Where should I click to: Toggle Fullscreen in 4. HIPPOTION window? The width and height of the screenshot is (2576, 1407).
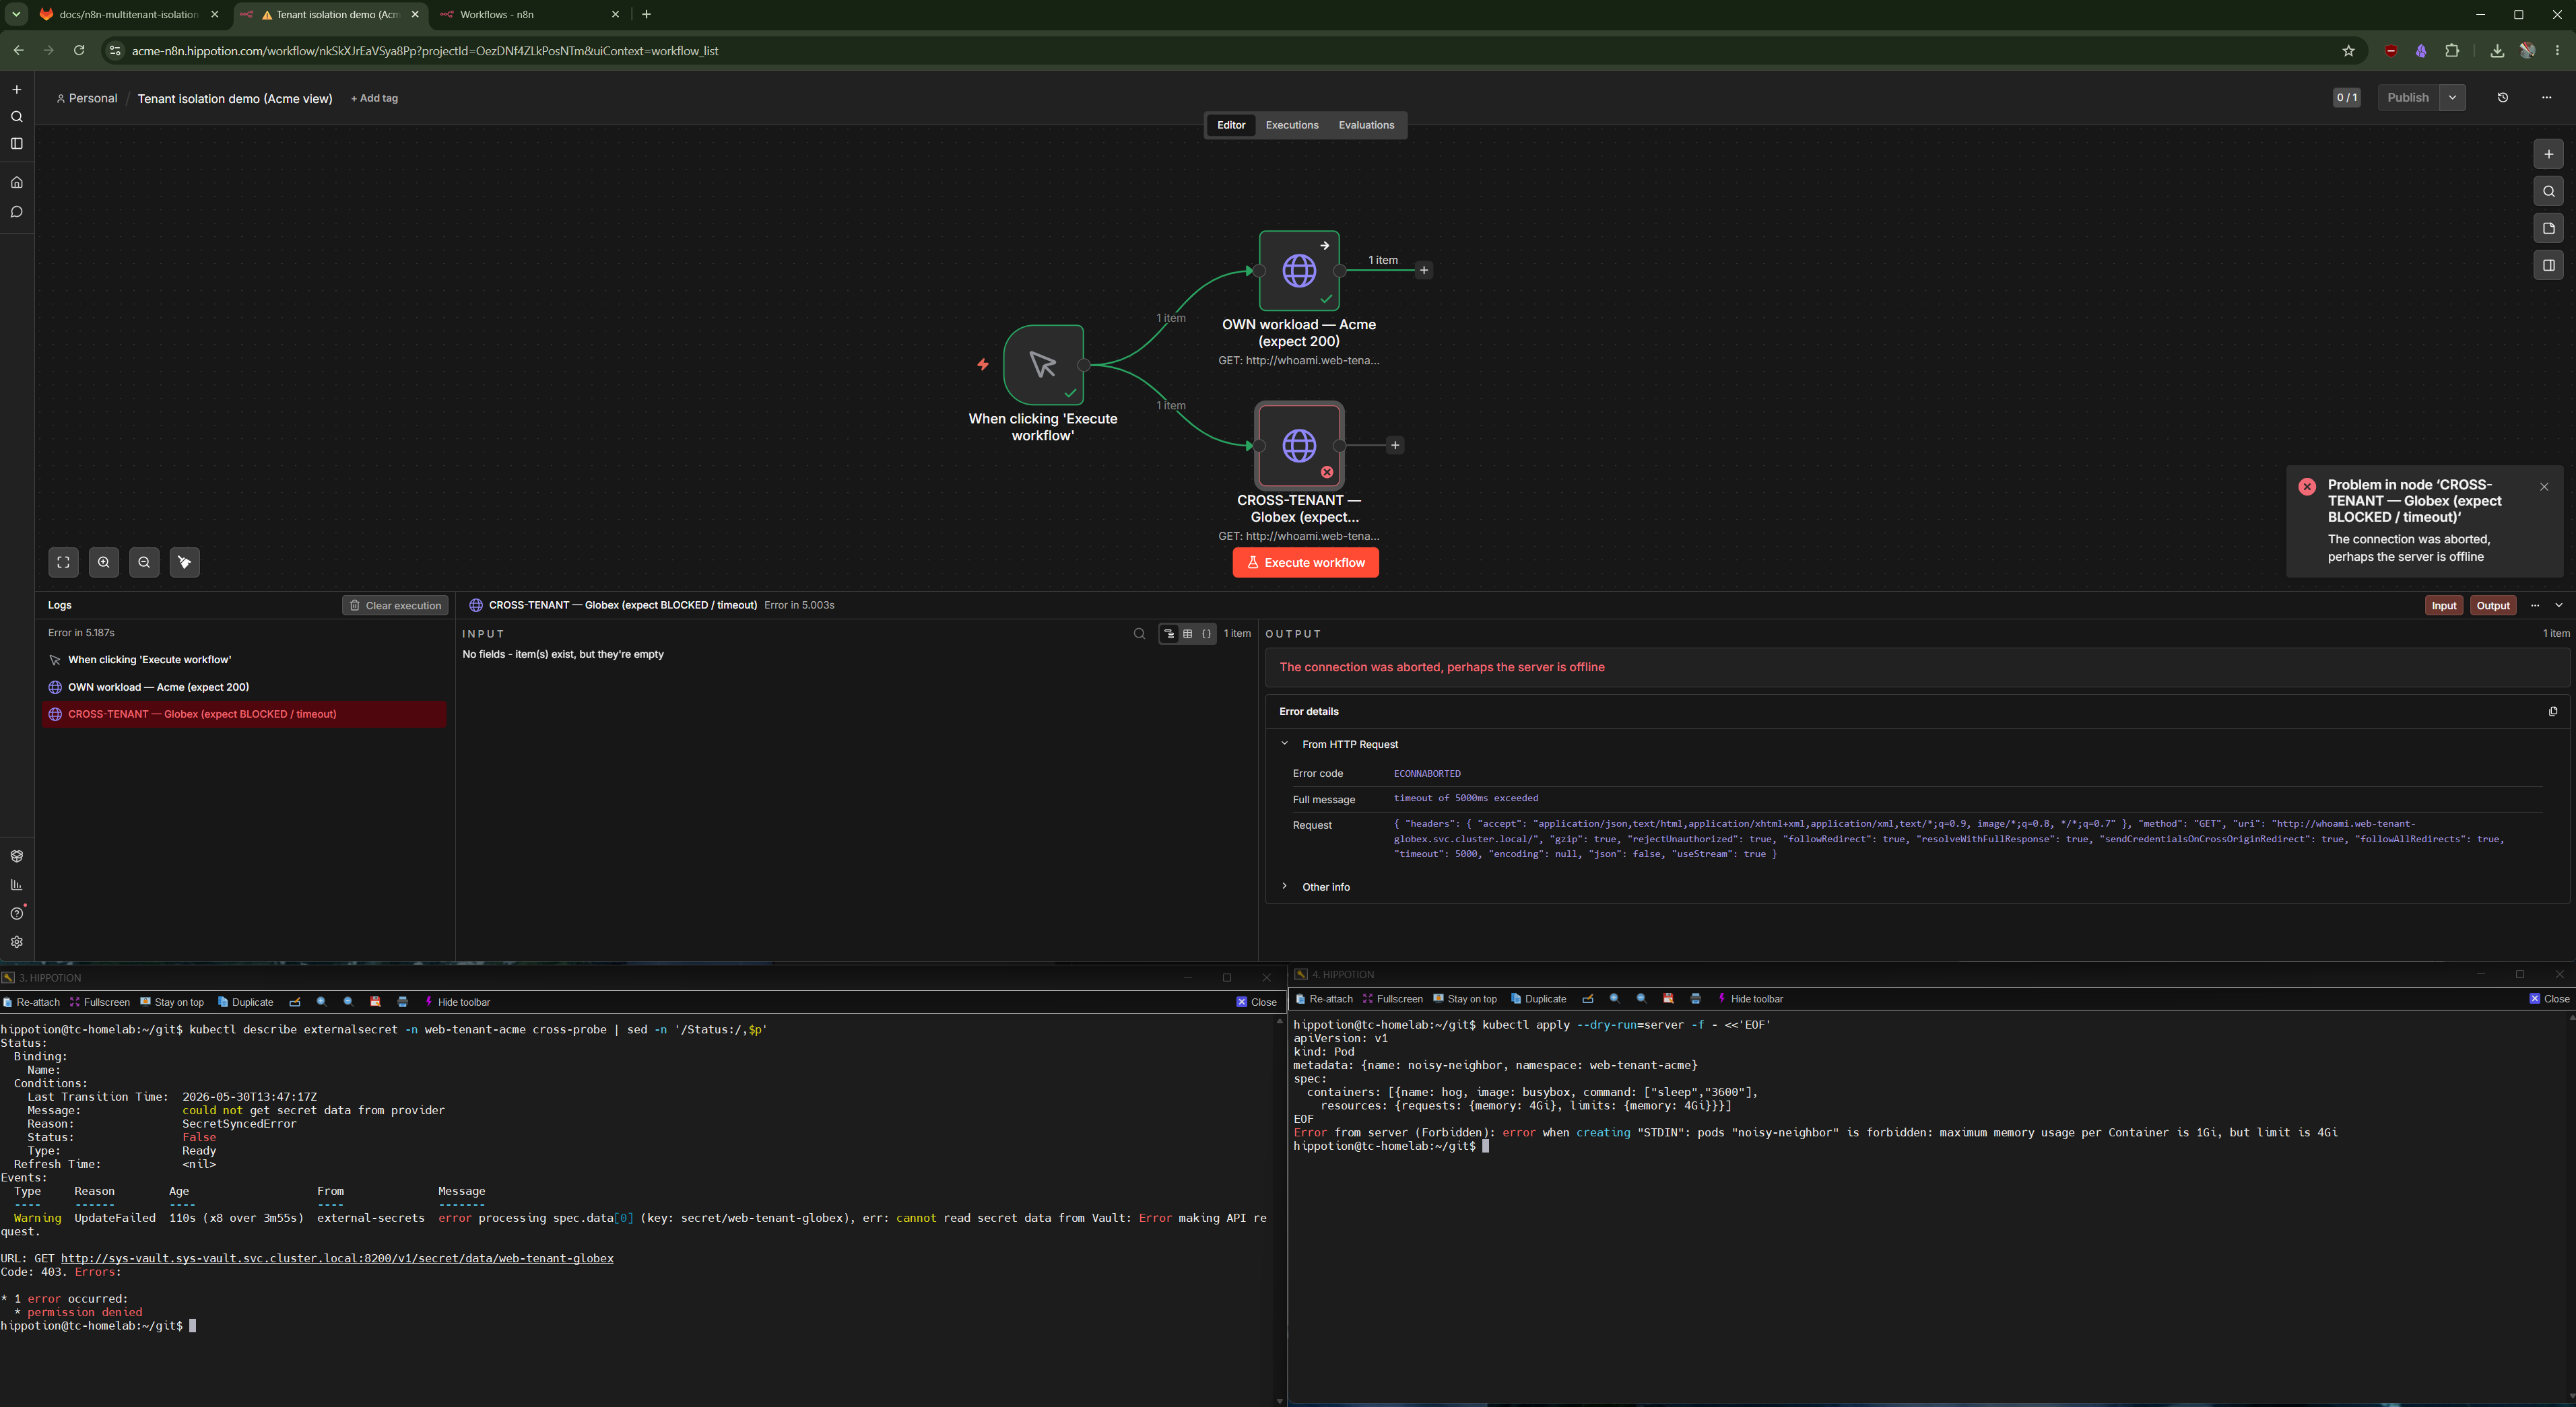tap(1392, 999)
